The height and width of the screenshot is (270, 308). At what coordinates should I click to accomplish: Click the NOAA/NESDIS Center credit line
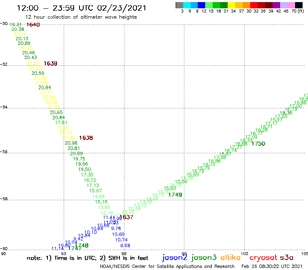[x=167, y=267]
